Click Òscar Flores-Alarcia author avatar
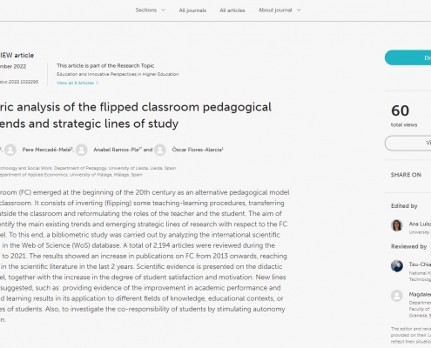 coord(160,150)
